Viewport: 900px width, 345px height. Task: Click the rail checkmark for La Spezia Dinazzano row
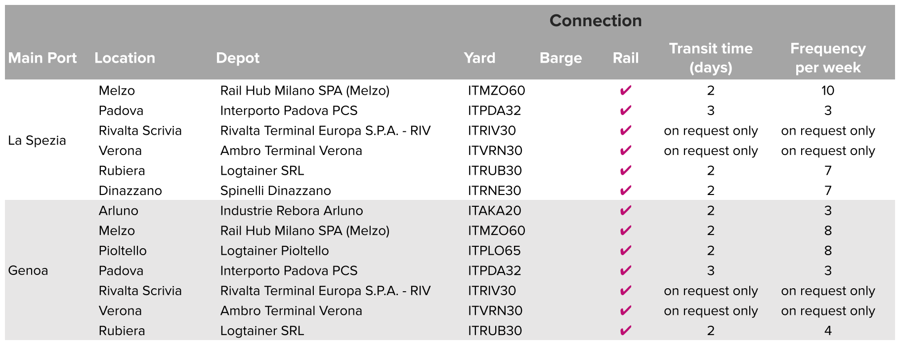coord(625,191)
